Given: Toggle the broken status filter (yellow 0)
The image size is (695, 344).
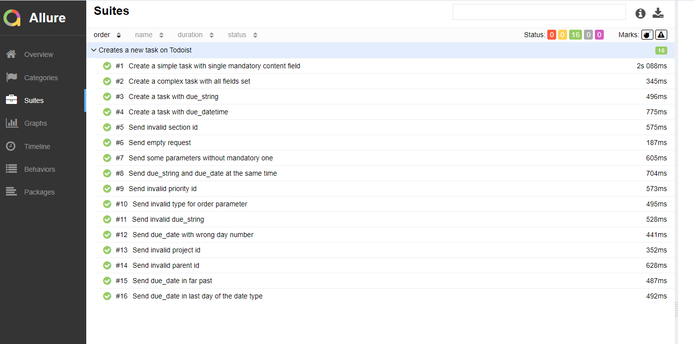Looking at the screenshot, I should click(563, 35).
